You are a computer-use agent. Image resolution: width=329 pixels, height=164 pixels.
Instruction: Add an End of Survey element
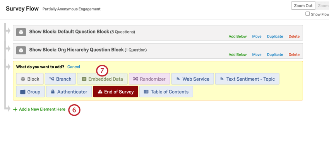click(x=115, y=92)
